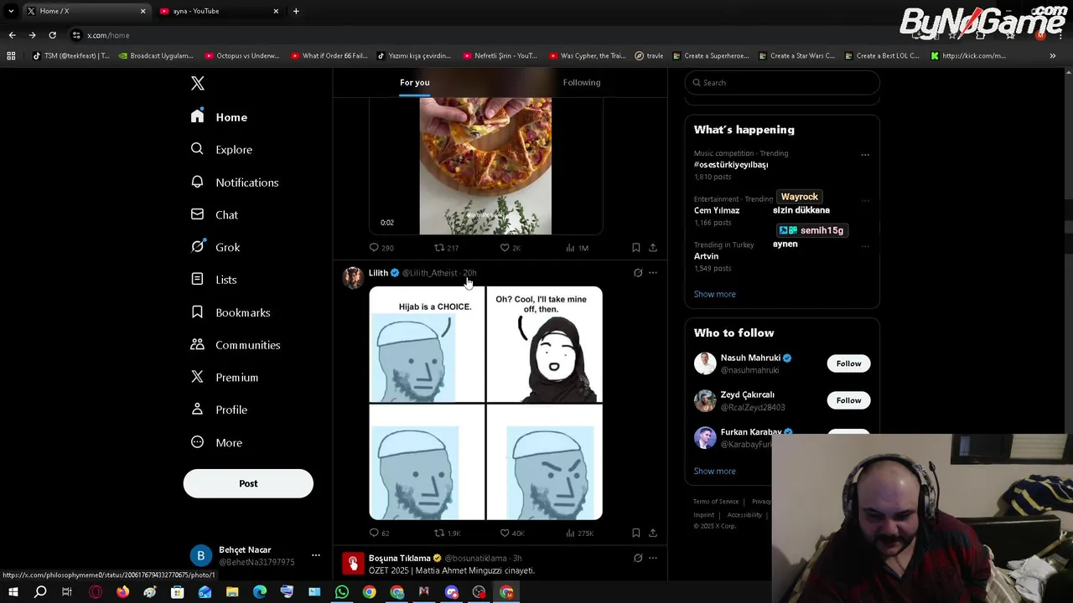Screen dimensions: 1073x603
Task: Reload the page in the browser
Action: 52,35
